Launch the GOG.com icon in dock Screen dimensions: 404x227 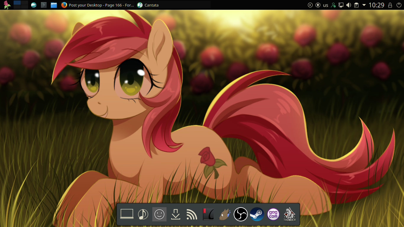click(x=273, y=214)
